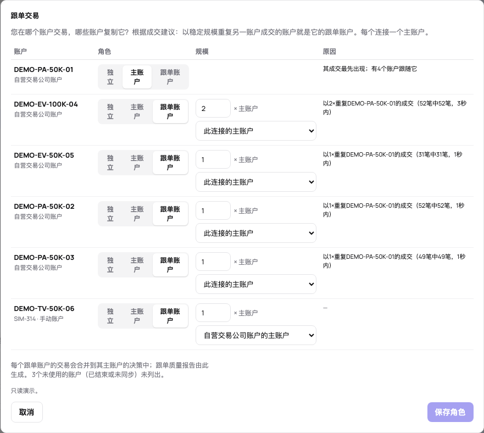Click the DEMO-EV-100K-04 account name
The width and height of the screenshot is (484, 433).
(46, 104)
